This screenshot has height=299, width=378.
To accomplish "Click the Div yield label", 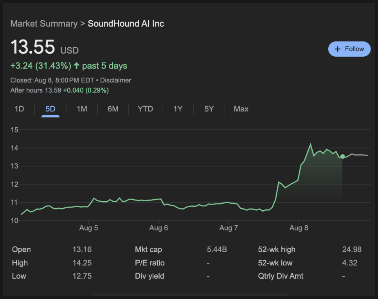I will tap(149, 276).
